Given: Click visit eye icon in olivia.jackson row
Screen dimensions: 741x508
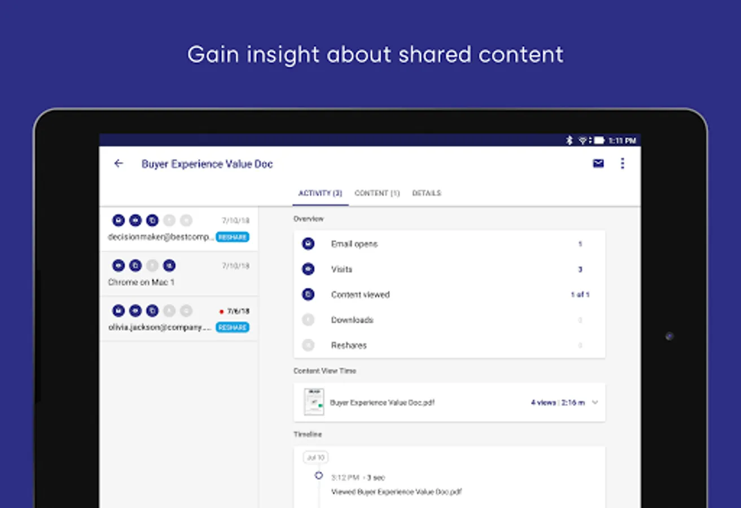Looking at the screenshot, I should click(135, 311).
